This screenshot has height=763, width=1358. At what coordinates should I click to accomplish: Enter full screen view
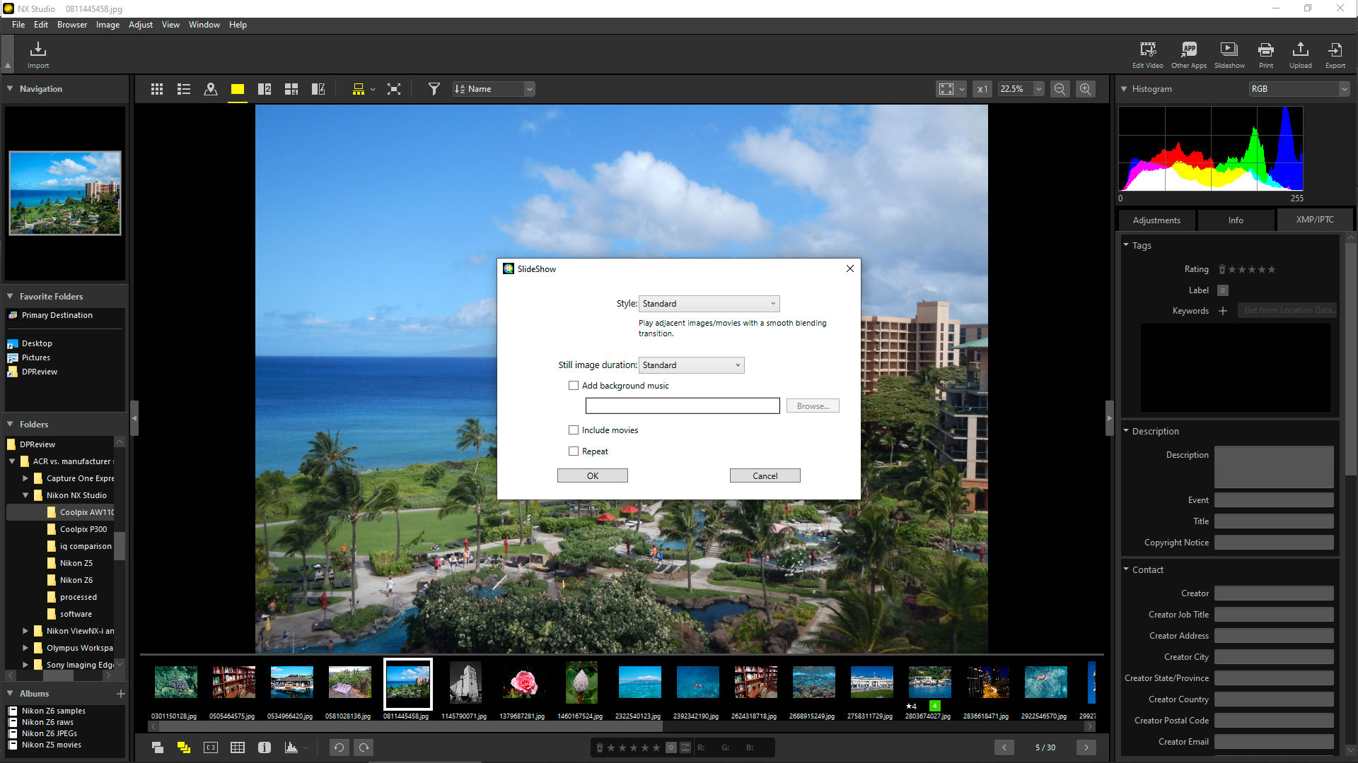[394, 89]
